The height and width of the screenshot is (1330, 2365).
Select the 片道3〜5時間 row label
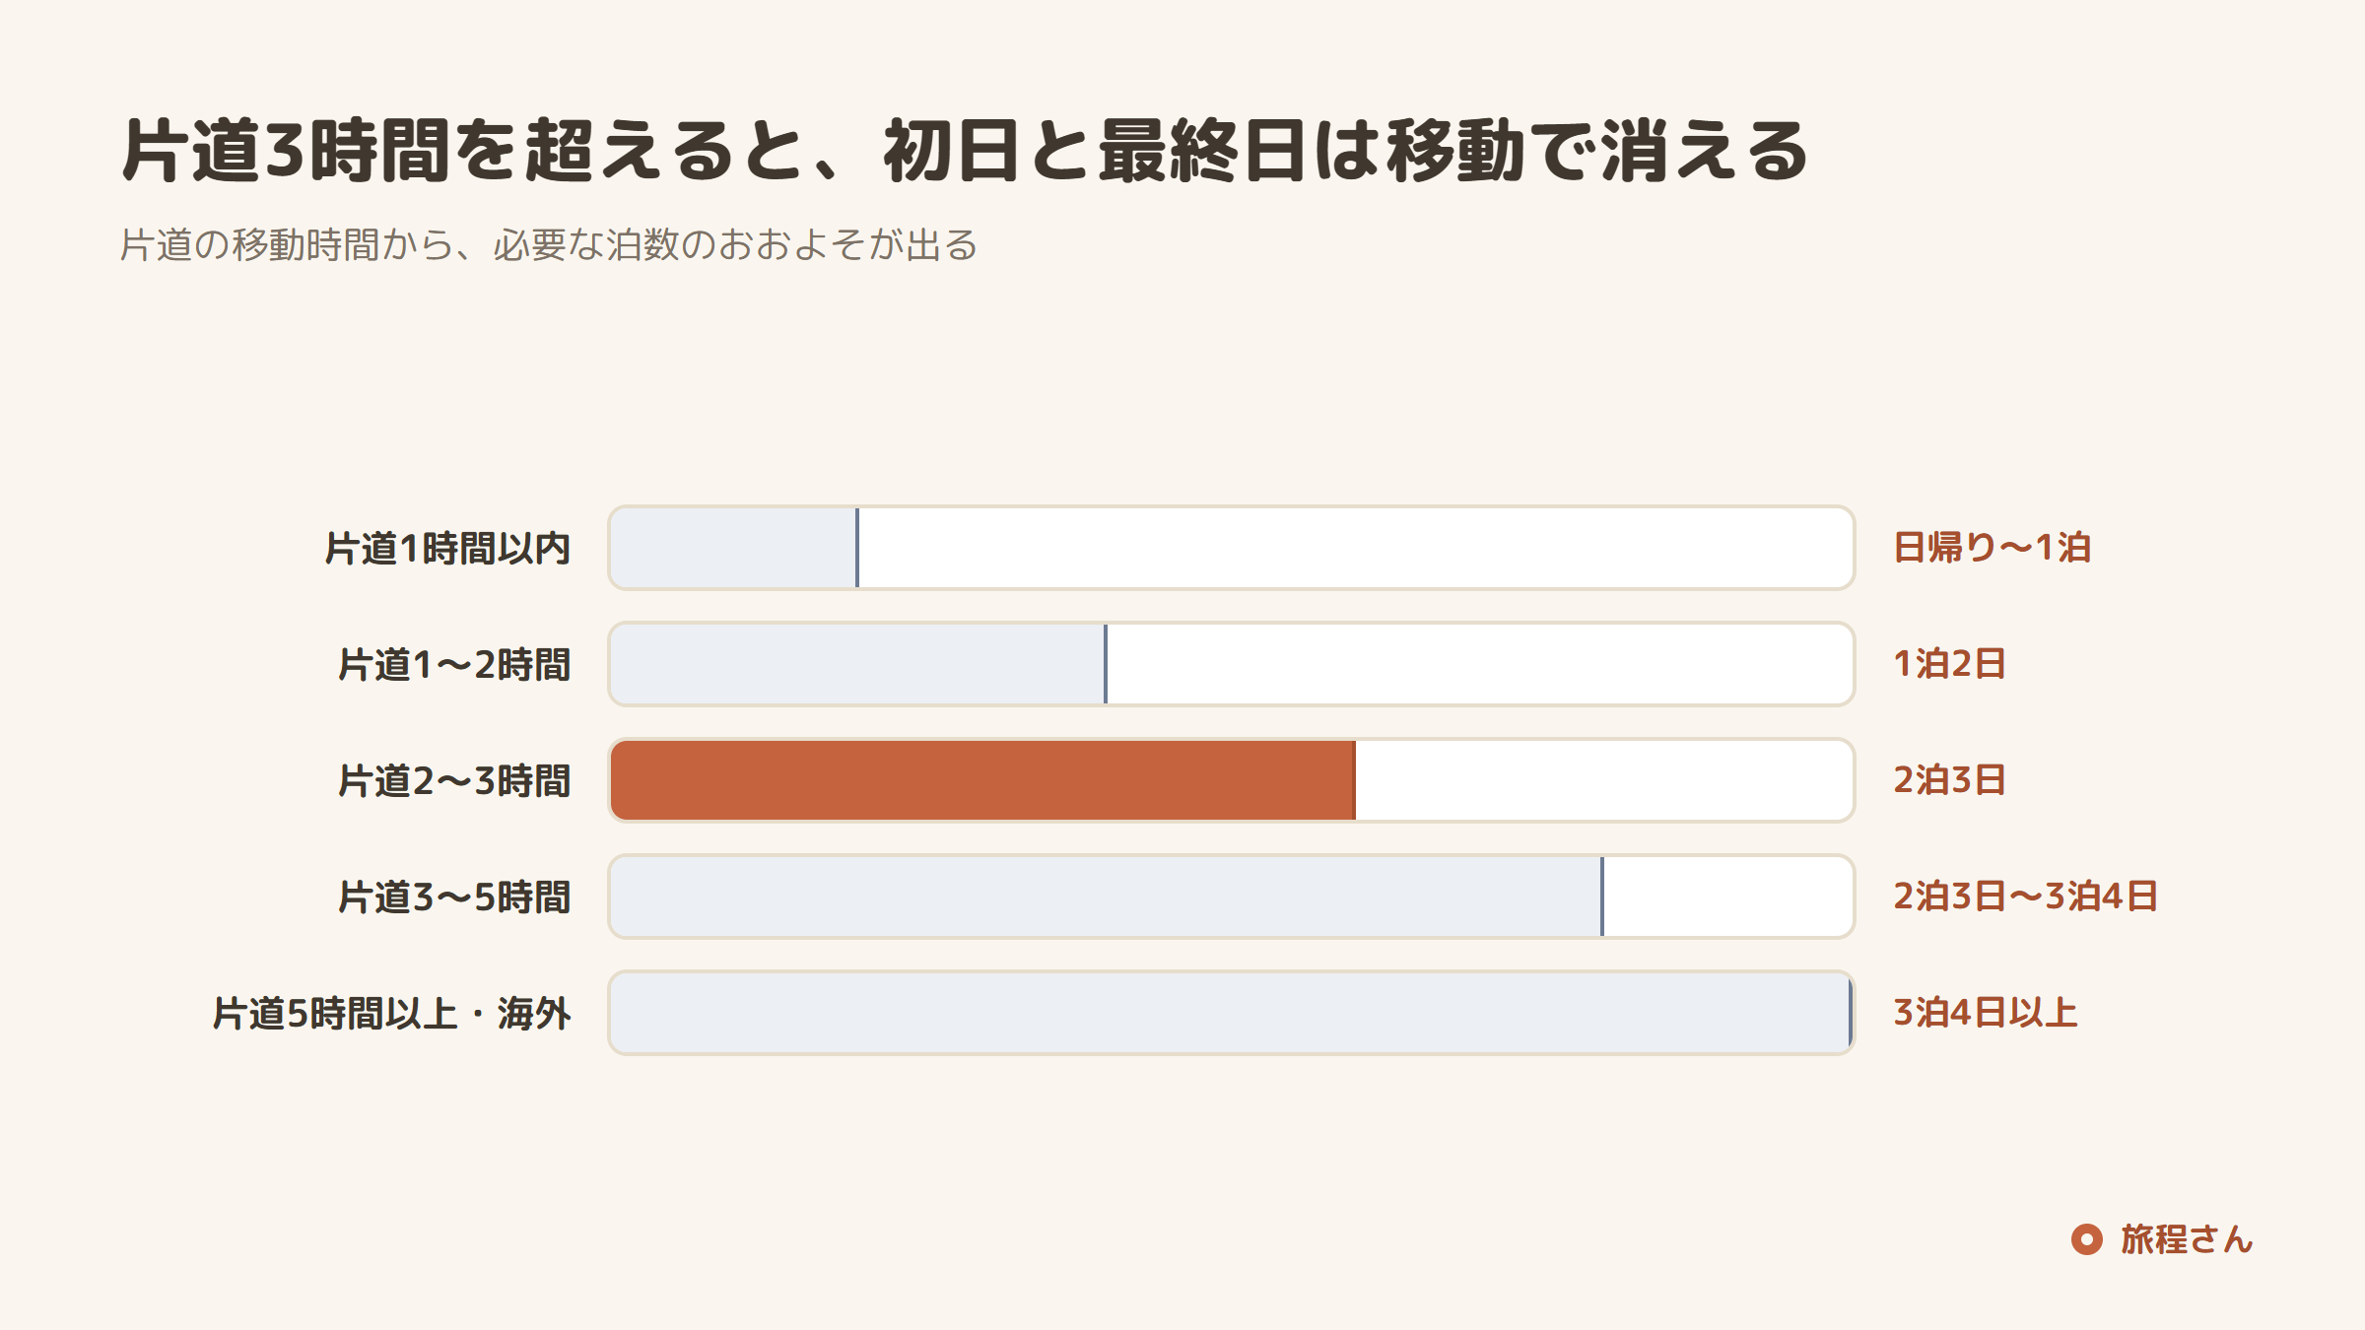(454, 898)
